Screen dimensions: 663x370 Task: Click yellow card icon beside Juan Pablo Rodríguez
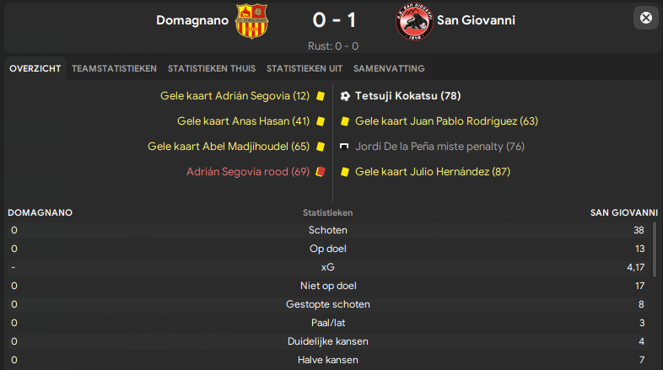click(345, 121)
